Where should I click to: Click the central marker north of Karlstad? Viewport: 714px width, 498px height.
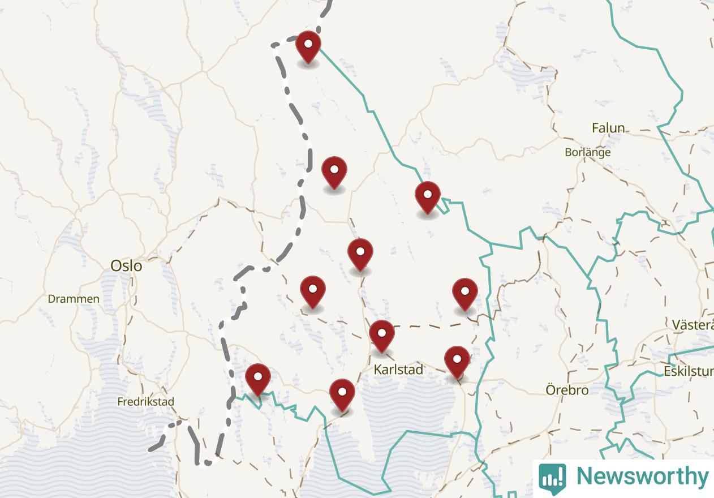pyautogui.click(x=360, y=255)
